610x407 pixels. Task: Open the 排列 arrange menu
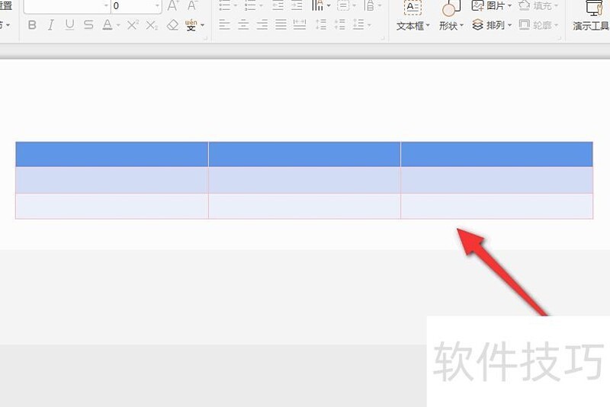coord(491,26)
